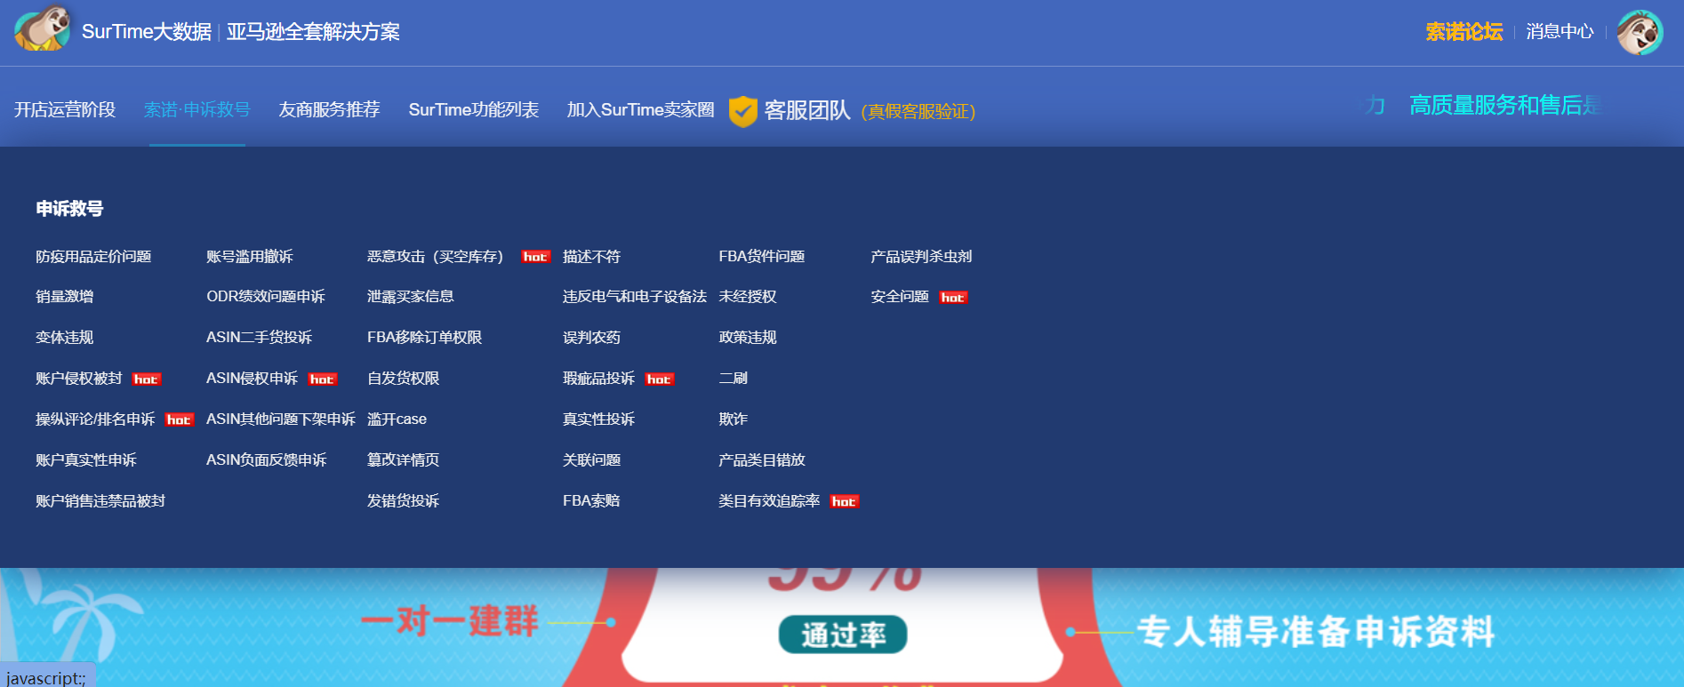
Task: Choose FBA移除订单权限 option
Action: (x=425, y=338)
